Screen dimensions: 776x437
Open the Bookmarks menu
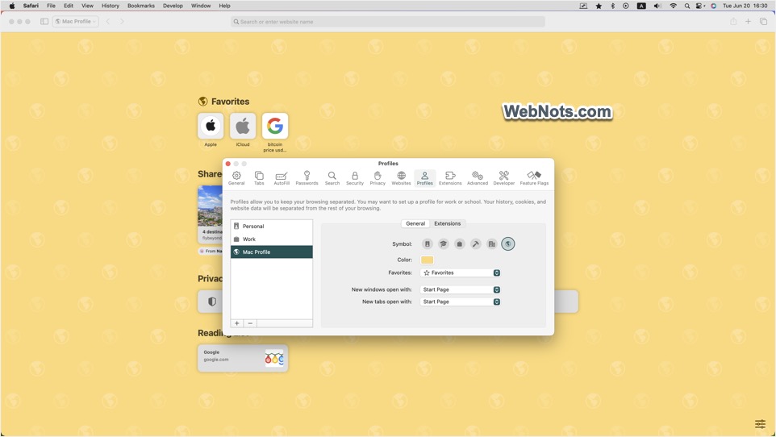(x=141, y=6)
